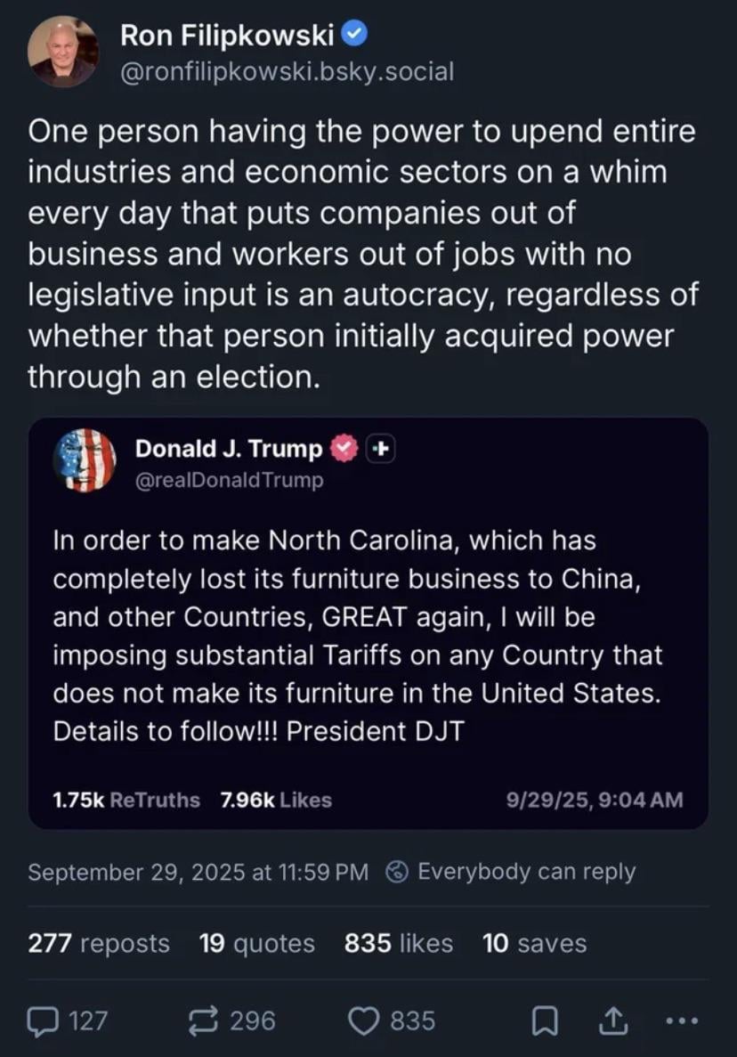Tap the repost arrows icon

206,1020
